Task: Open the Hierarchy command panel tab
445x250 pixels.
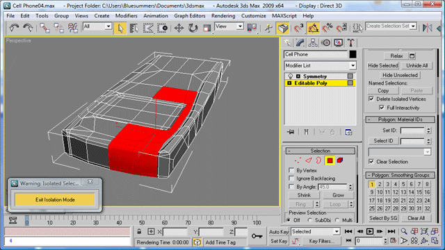Action: [x=313, y=43]
